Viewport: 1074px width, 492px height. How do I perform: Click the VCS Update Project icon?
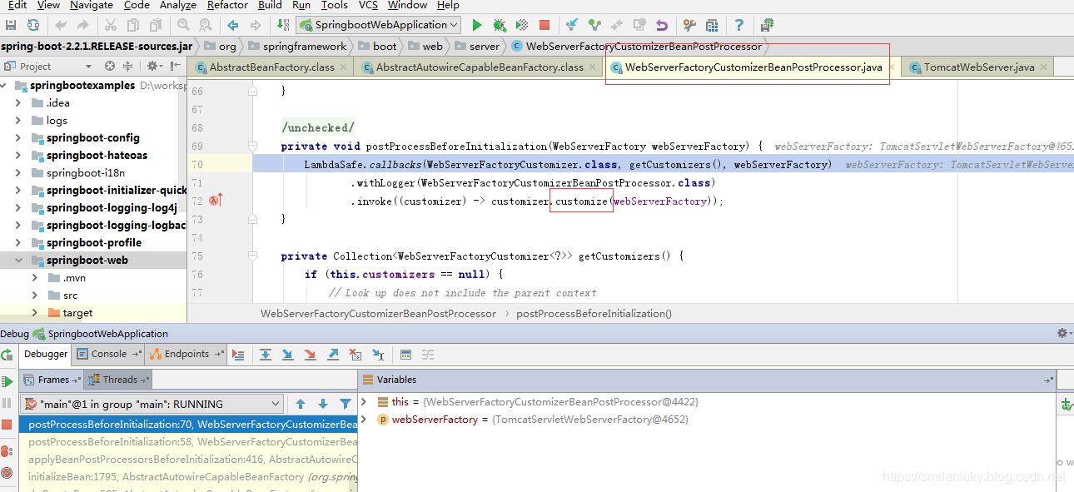click(x=572, y=25)
